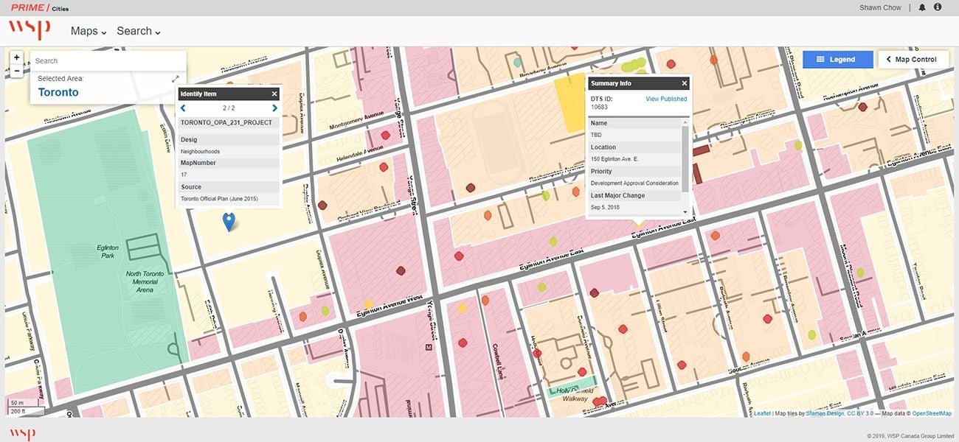959x442 pixels.
Task: Close the Identify Item popup
Action: click(274, 94)
